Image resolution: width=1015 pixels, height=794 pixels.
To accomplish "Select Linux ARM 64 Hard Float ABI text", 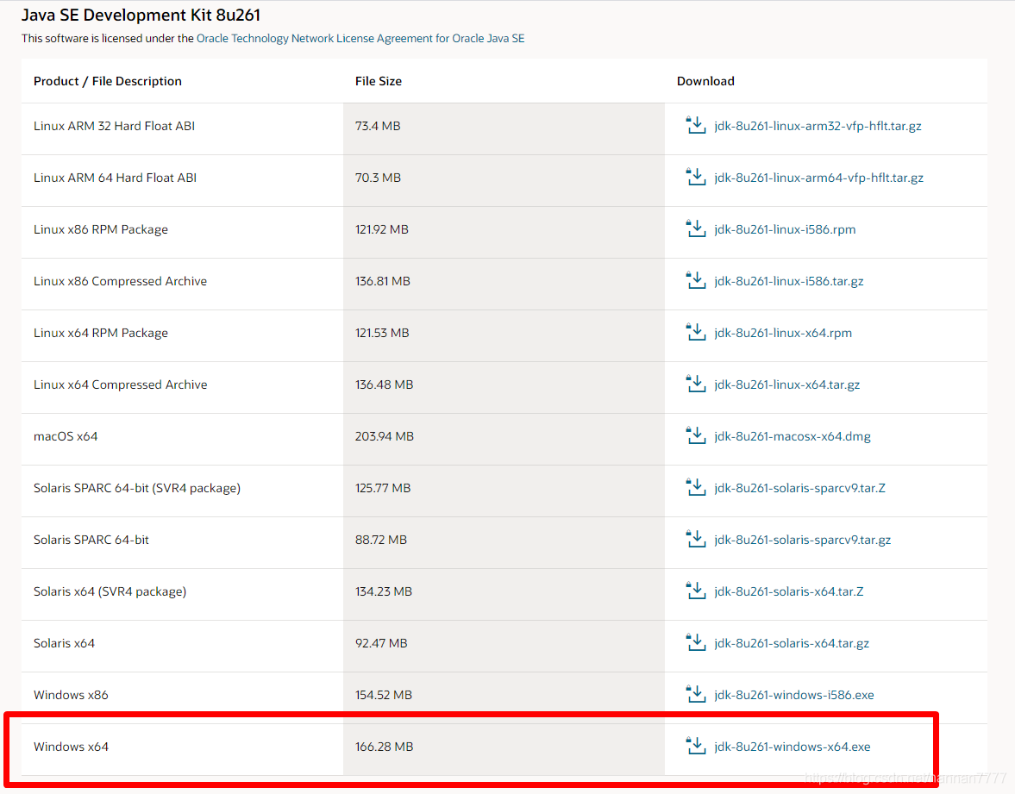I will coord(116,178).
